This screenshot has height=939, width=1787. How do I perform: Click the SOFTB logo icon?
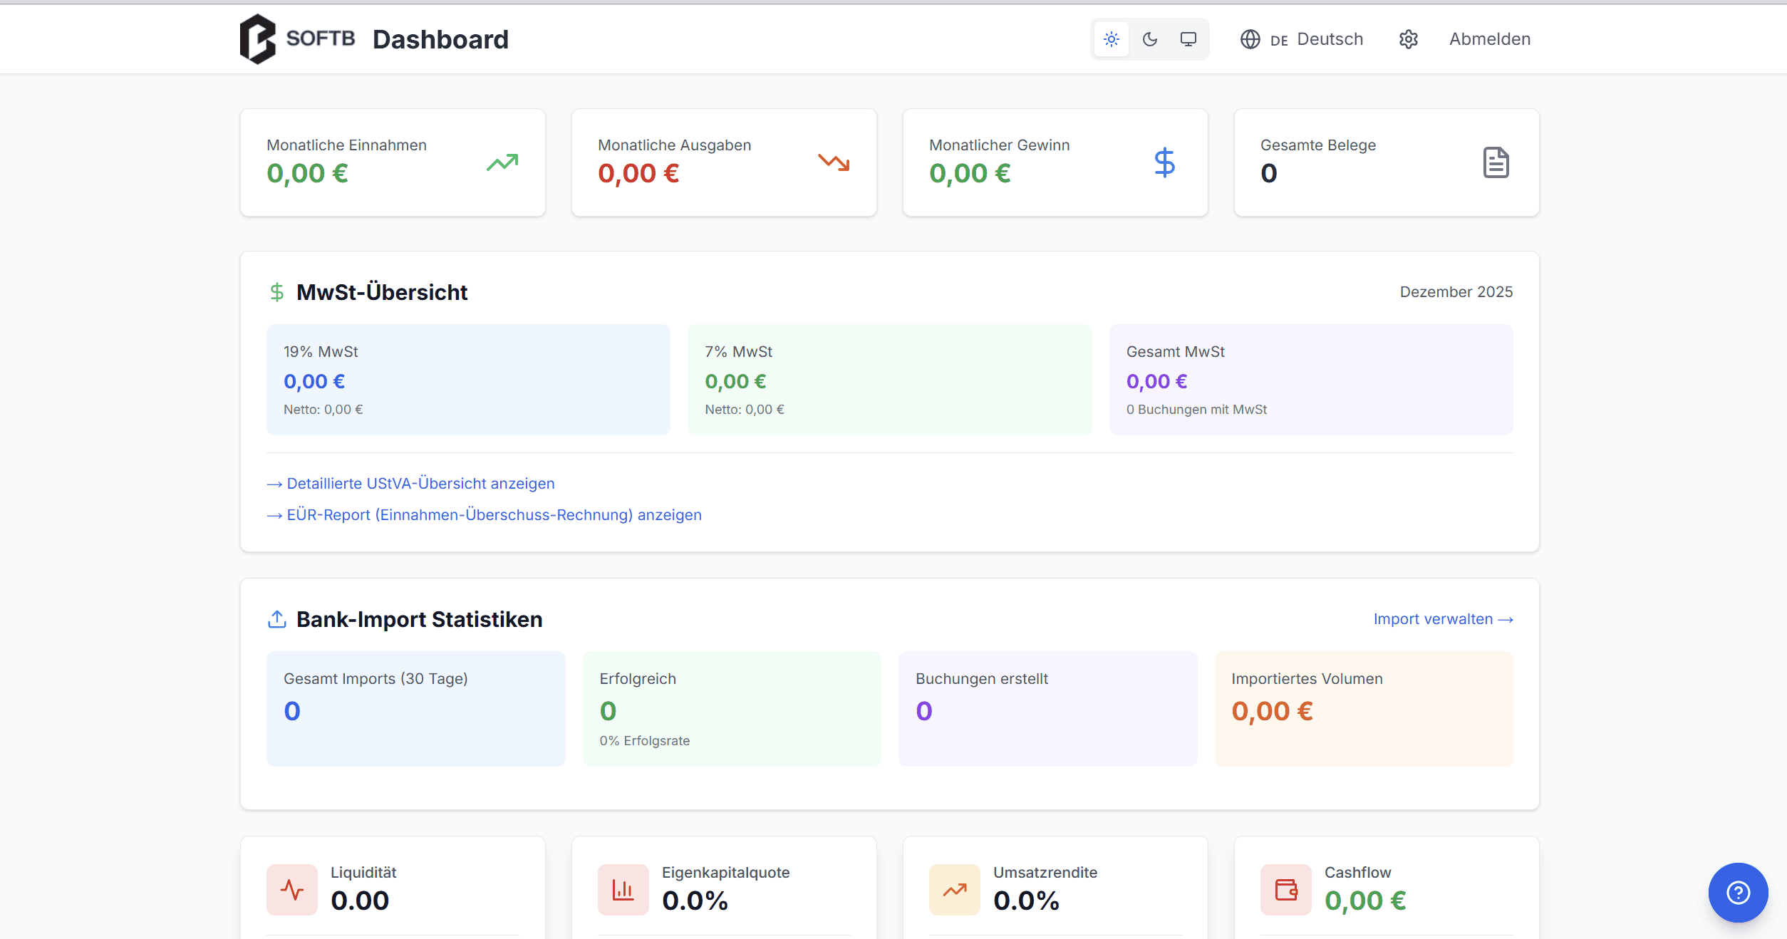[258, 39]
